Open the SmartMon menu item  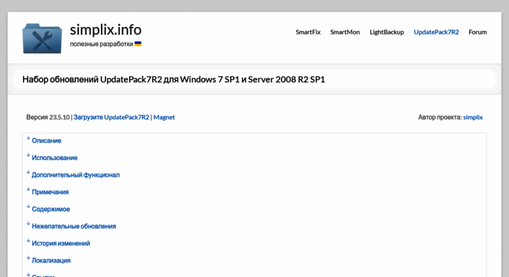(345, 32)
